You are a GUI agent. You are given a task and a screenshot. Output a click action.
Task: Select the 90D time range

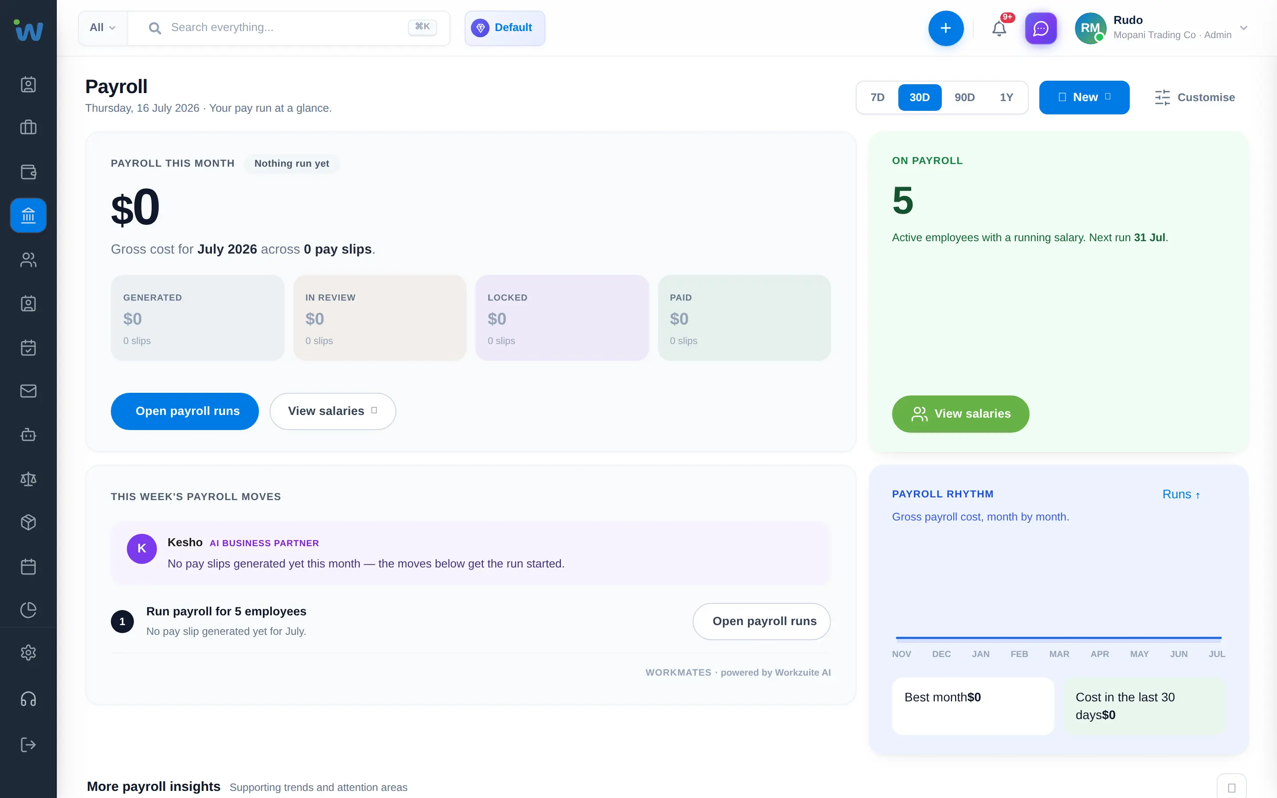coord(964,97)
